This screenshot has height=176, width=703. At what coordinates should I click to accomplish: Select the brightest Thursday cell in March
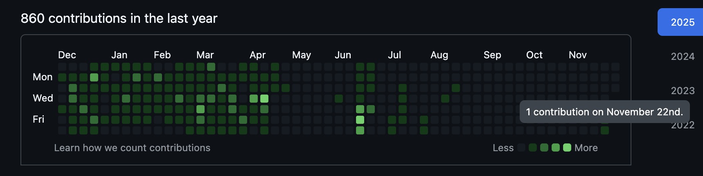[x=201, y=109]
